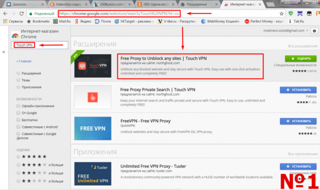Open the Все приложения link
This screenshot has width=320, height=190.
click(303, 154)
